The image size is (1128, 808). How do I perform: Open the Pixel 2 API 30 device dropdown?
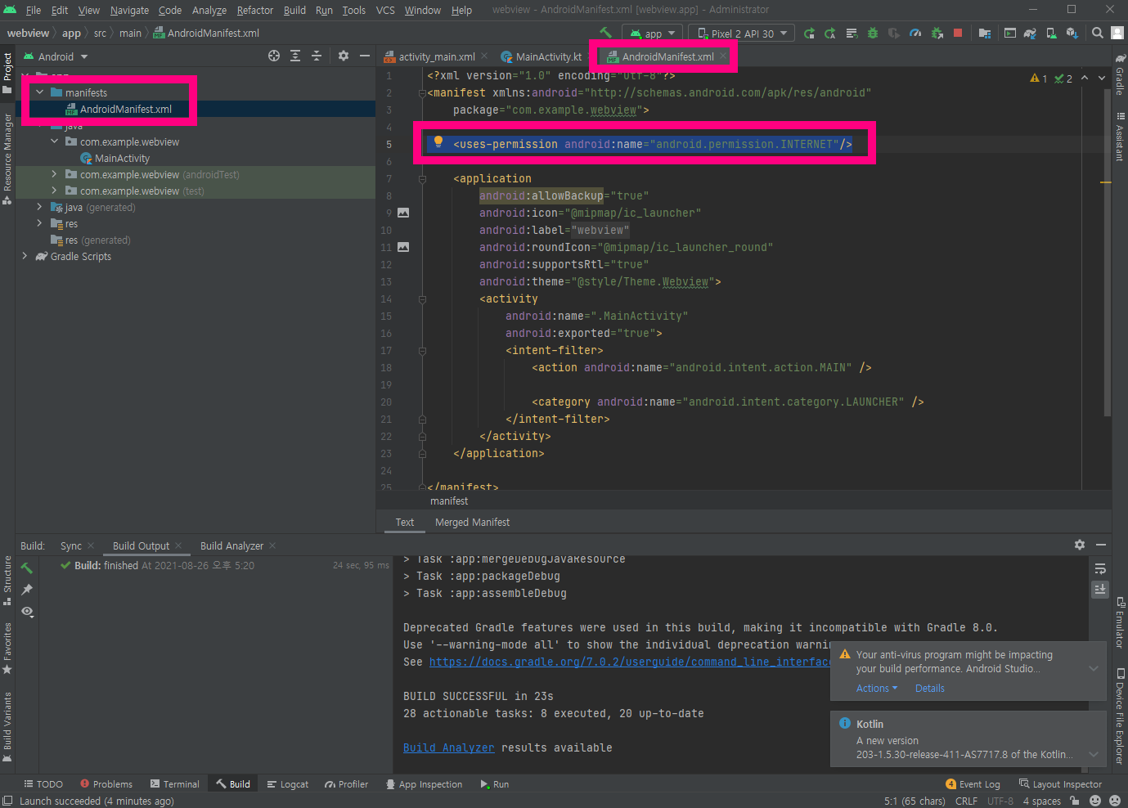coord(742,34)
